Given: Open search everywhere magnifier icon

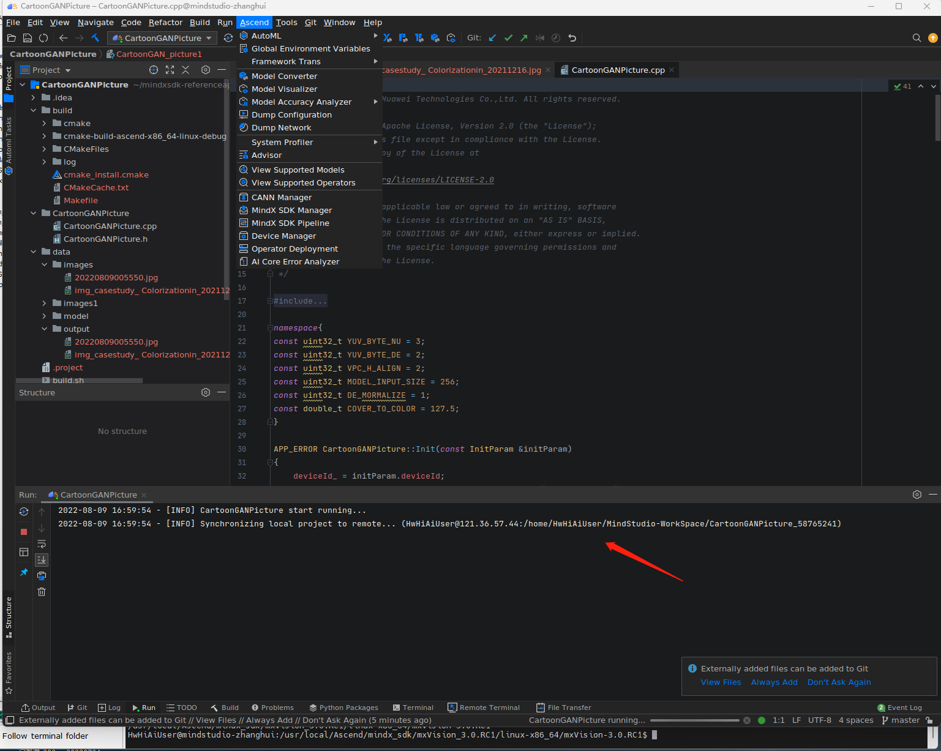Looking at the screenshot, I should [x=917, y=38].
